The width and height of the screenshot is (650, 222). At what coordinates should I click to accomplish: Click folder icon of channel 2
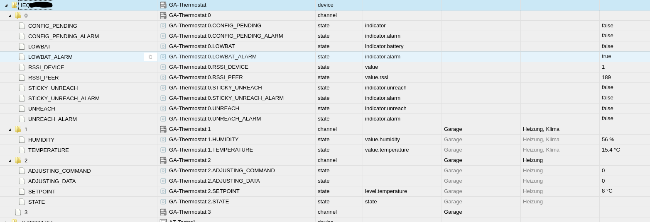coord(18,160)
